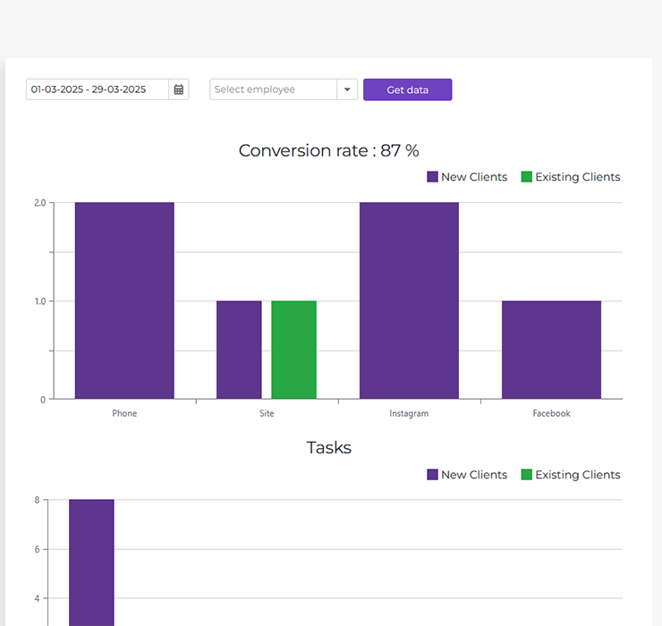Click the purple Phone bar
662x626 pixels.
(124, 300)
